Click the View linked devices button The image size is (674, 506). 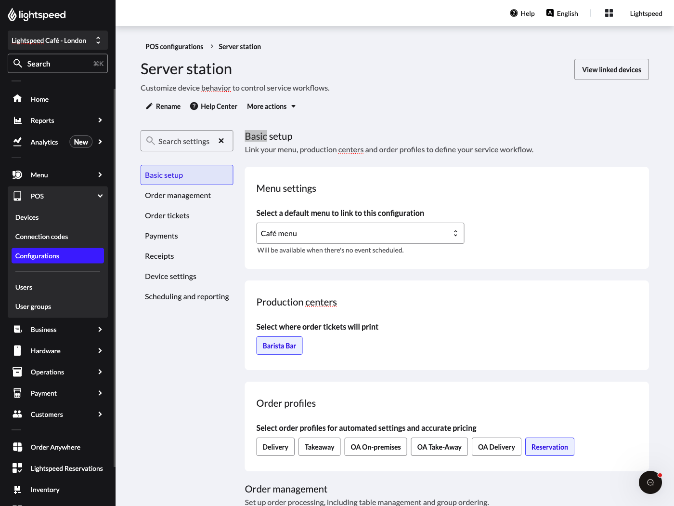tap(611, 69)
